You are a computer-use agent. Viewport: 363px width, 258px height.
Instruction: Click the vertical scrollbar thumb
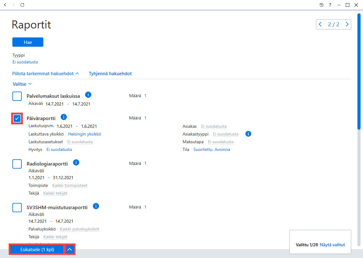point(359,71)
